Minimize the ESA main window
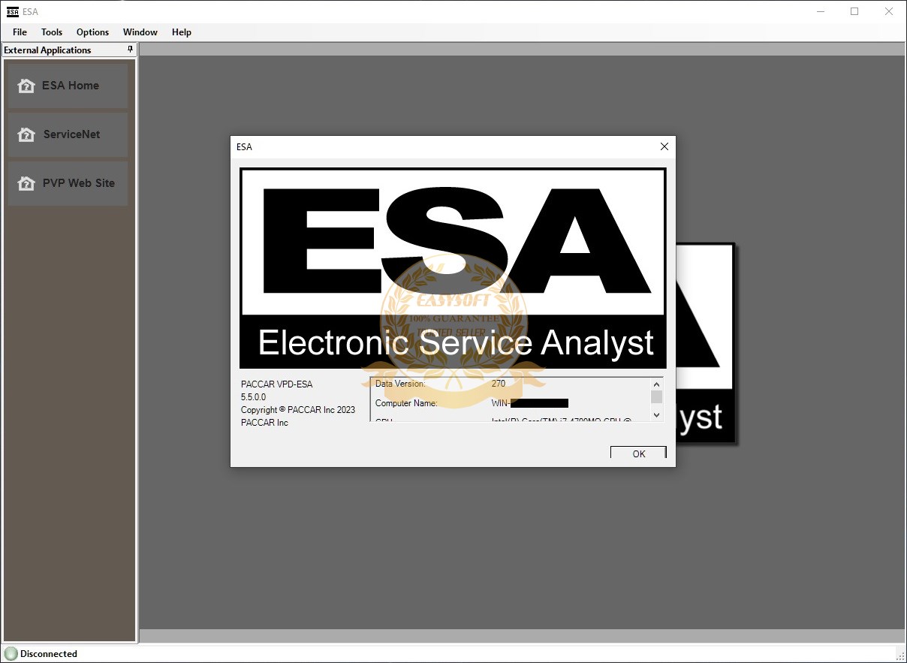 click(x=821, y=11)
